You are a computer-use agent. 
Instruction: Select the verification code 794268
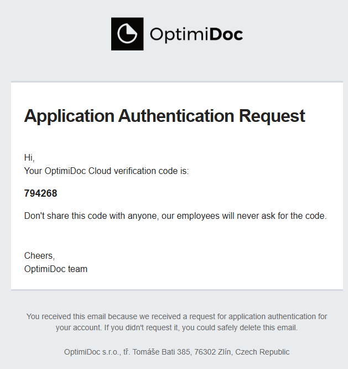point(40,193)
